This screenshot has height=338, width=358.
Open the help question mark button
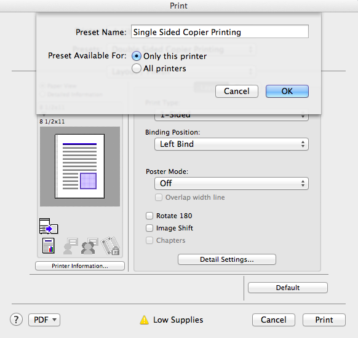tap(16, 320)
